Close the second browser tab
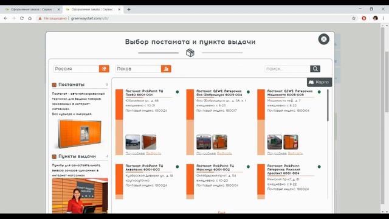The width and height of the screenshot is (389, 219). coord(119,10)
